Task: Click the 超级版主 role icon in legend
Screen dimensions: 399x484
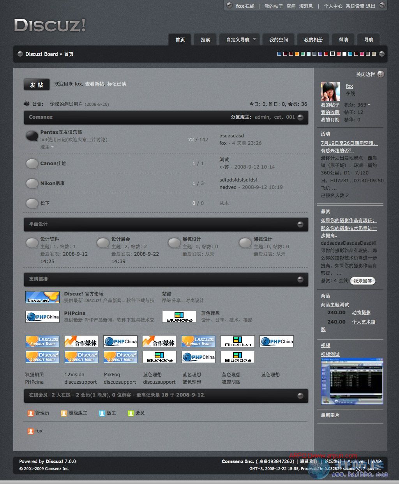Action: [64, 413]
